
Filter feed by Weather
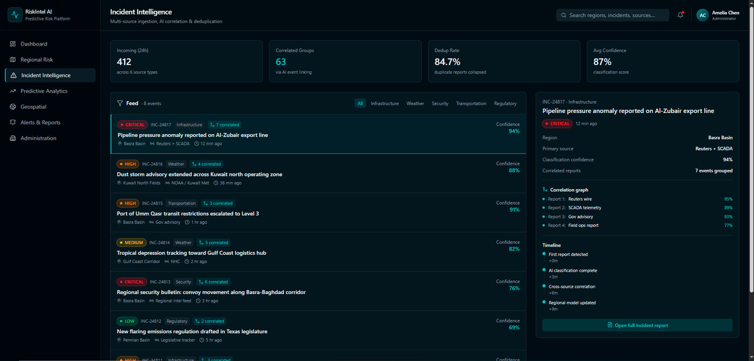415,103
